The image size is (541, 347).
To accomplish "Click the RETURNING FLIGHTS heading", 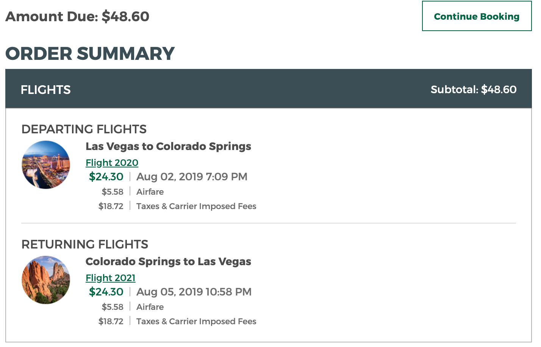I will point(84,244).
